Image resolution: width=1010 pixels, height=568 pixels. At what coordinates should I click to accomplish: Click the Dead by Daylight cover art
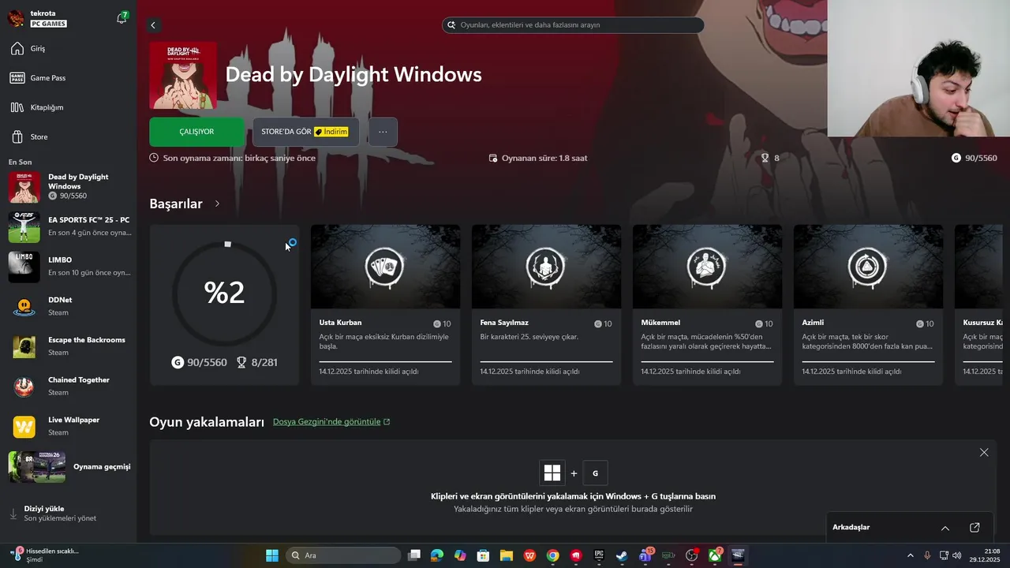pyautogui.click(x=183, y=76)
